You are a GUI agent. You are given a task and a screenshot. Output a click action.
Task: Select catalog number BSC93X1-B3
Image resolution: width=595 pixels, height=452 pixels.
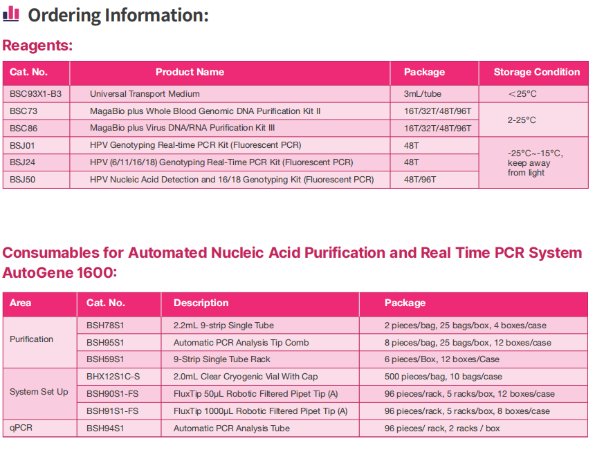tap(35, 94)
